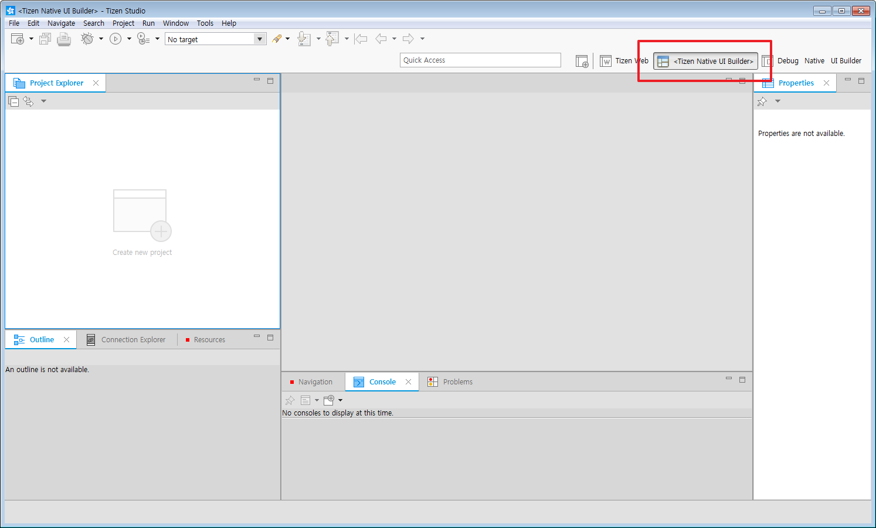Switch to the Tizen Web perspective

tap(624, 61)
